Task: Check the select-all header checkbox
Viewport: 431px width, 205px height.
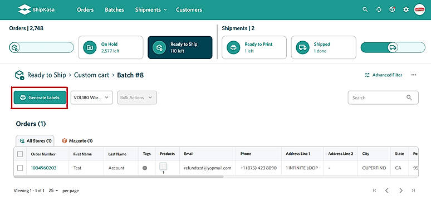Action: (x=20, y=154)
